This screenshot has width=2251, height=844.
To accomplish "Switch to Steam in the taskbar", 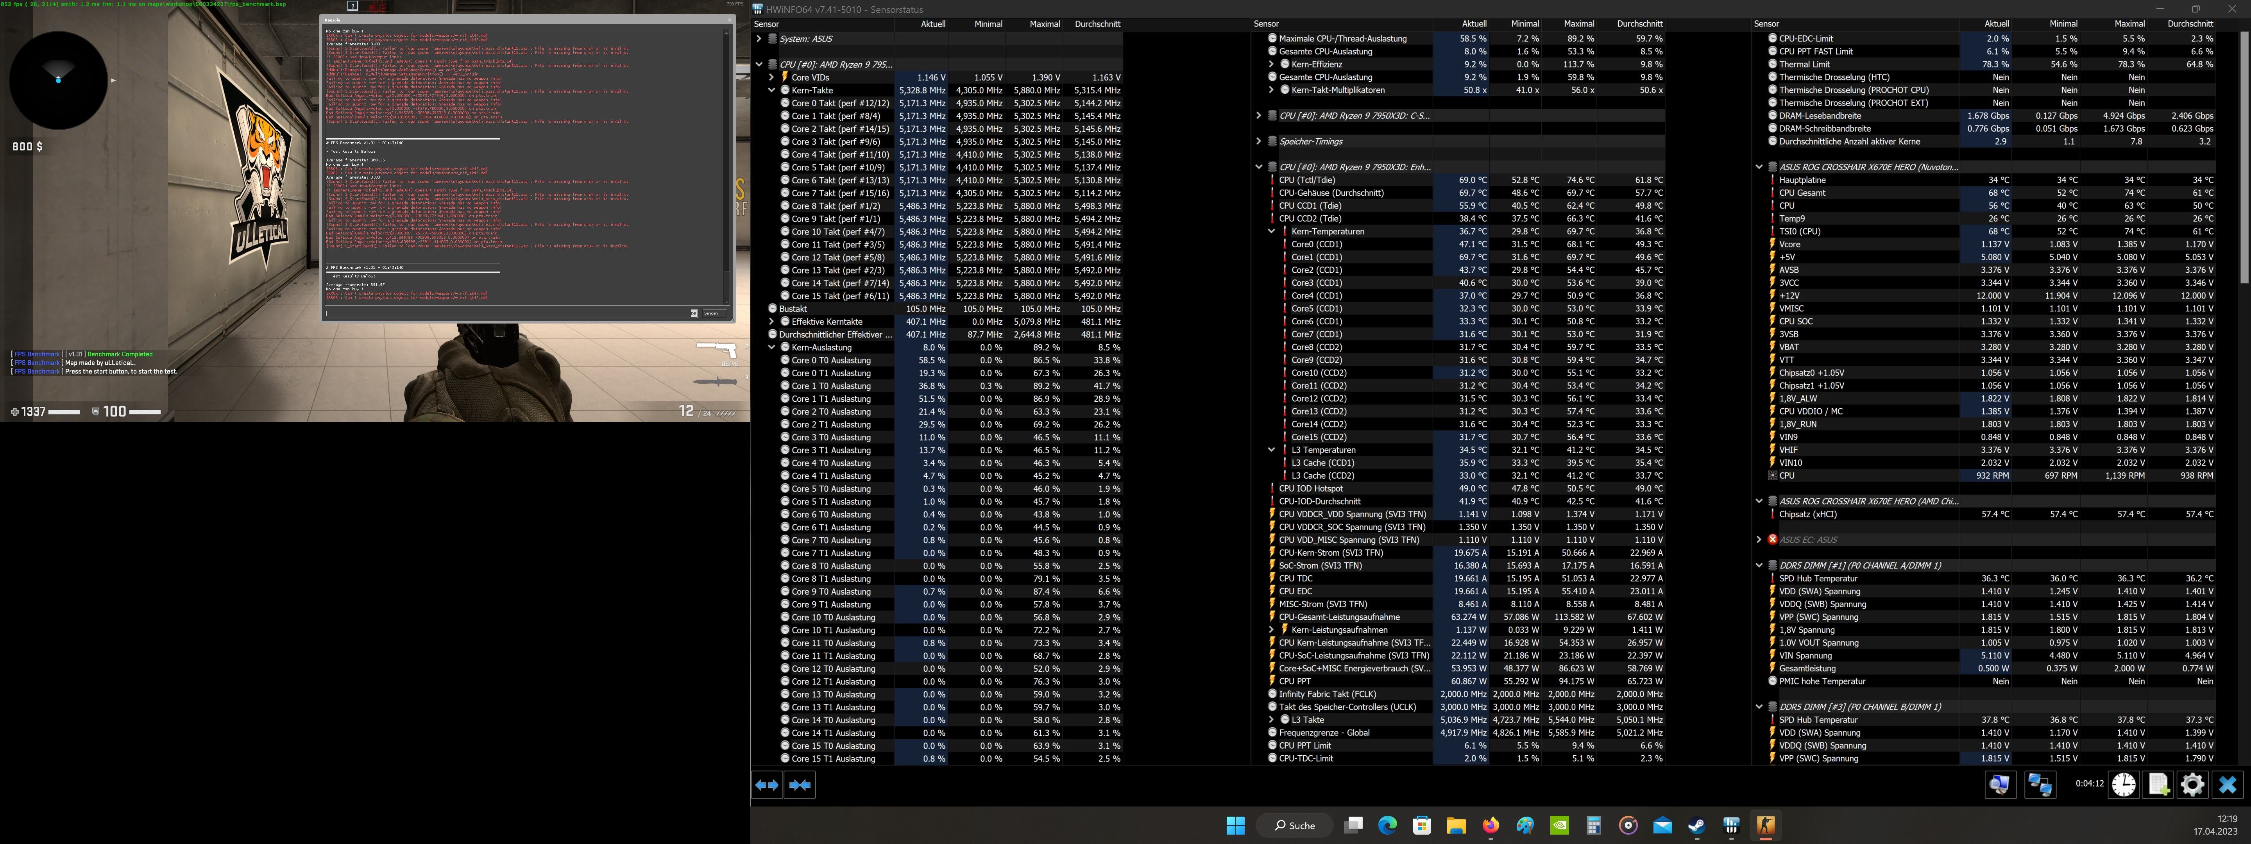I will (1696, 825).
